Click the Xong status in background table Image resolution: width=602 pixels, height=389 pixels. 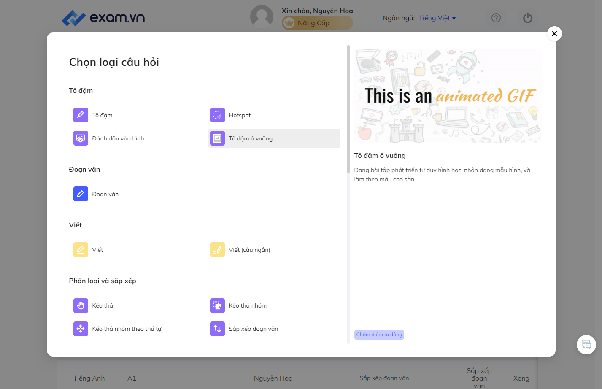tap(521, 378)
